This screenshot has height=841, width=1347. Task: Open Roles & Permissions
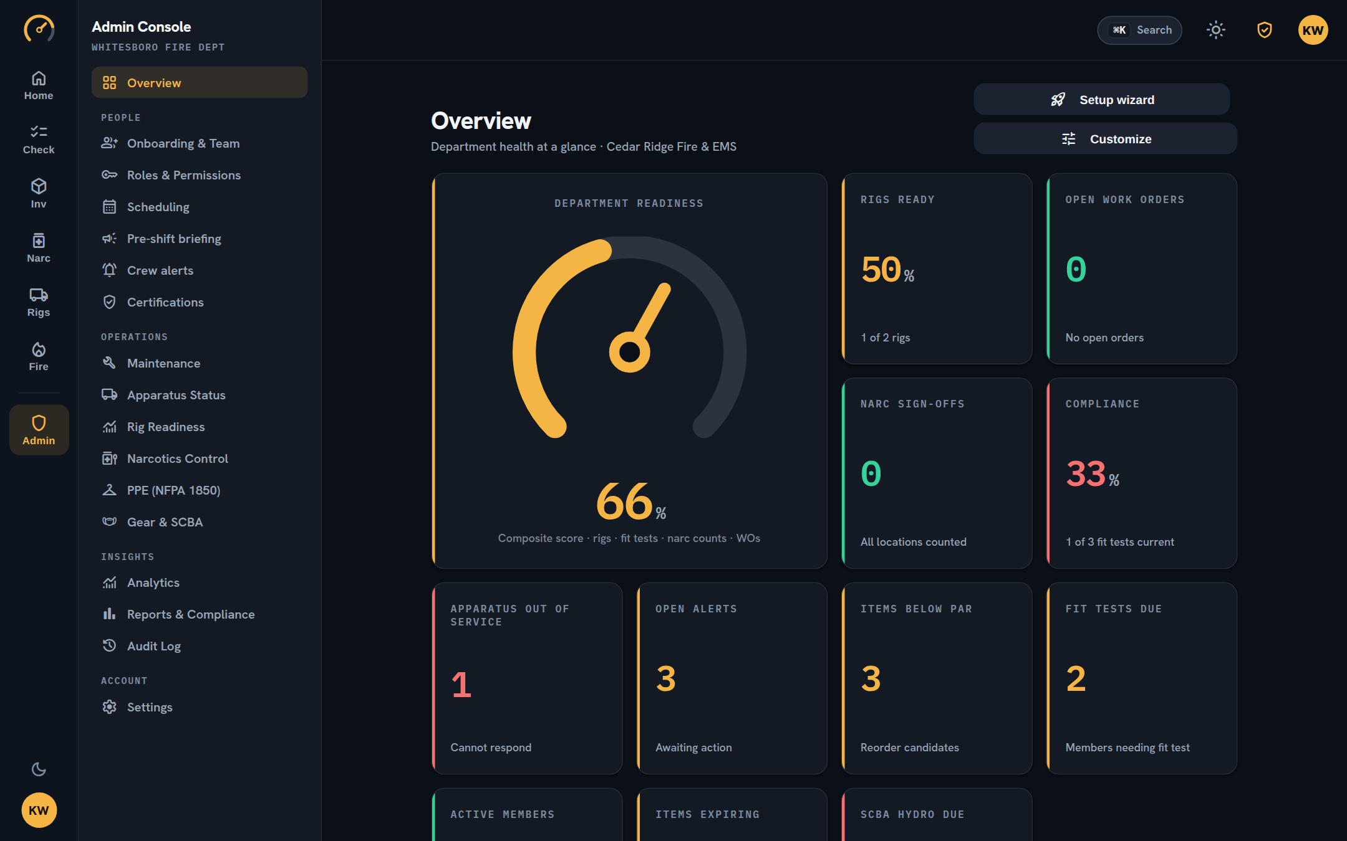(x=200, y=175)
